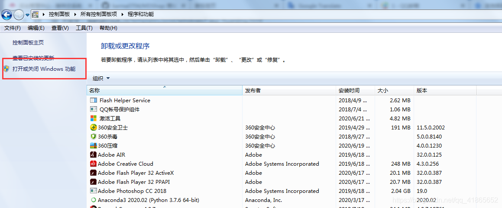Sort by the 名称 column header
The width and height of the screenshot is (502, 208).
tap(165, 91)
